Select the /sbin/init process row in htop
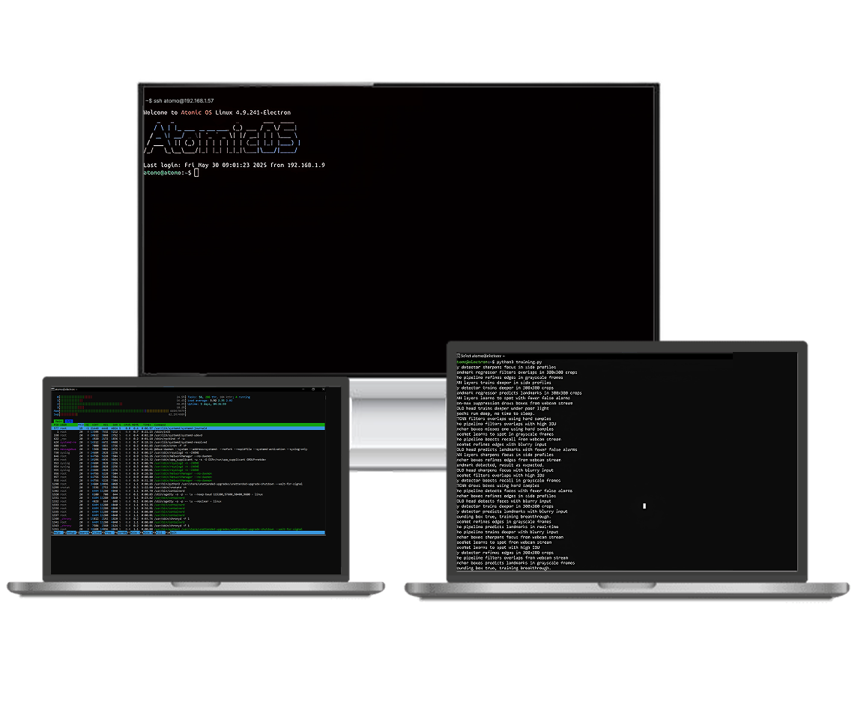 point(188,432)
